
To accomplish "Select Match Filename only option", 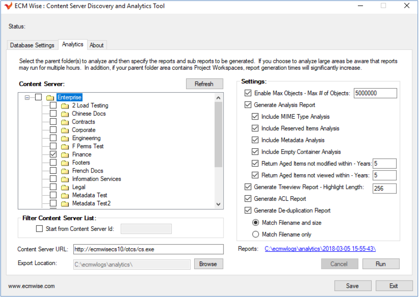I will click(x=256, y=234).
